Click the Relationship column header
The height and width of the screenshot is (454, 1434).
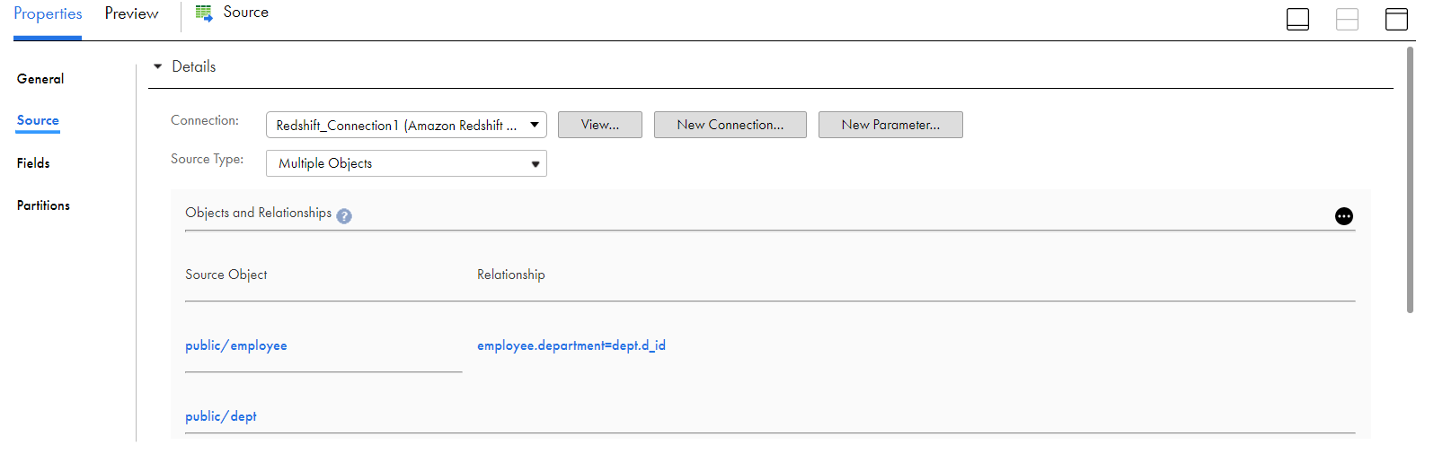[x=511, y=275]
